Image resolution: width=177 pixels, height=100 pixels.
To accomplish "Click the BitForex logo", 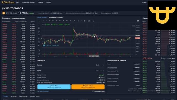I will [8, 2].
